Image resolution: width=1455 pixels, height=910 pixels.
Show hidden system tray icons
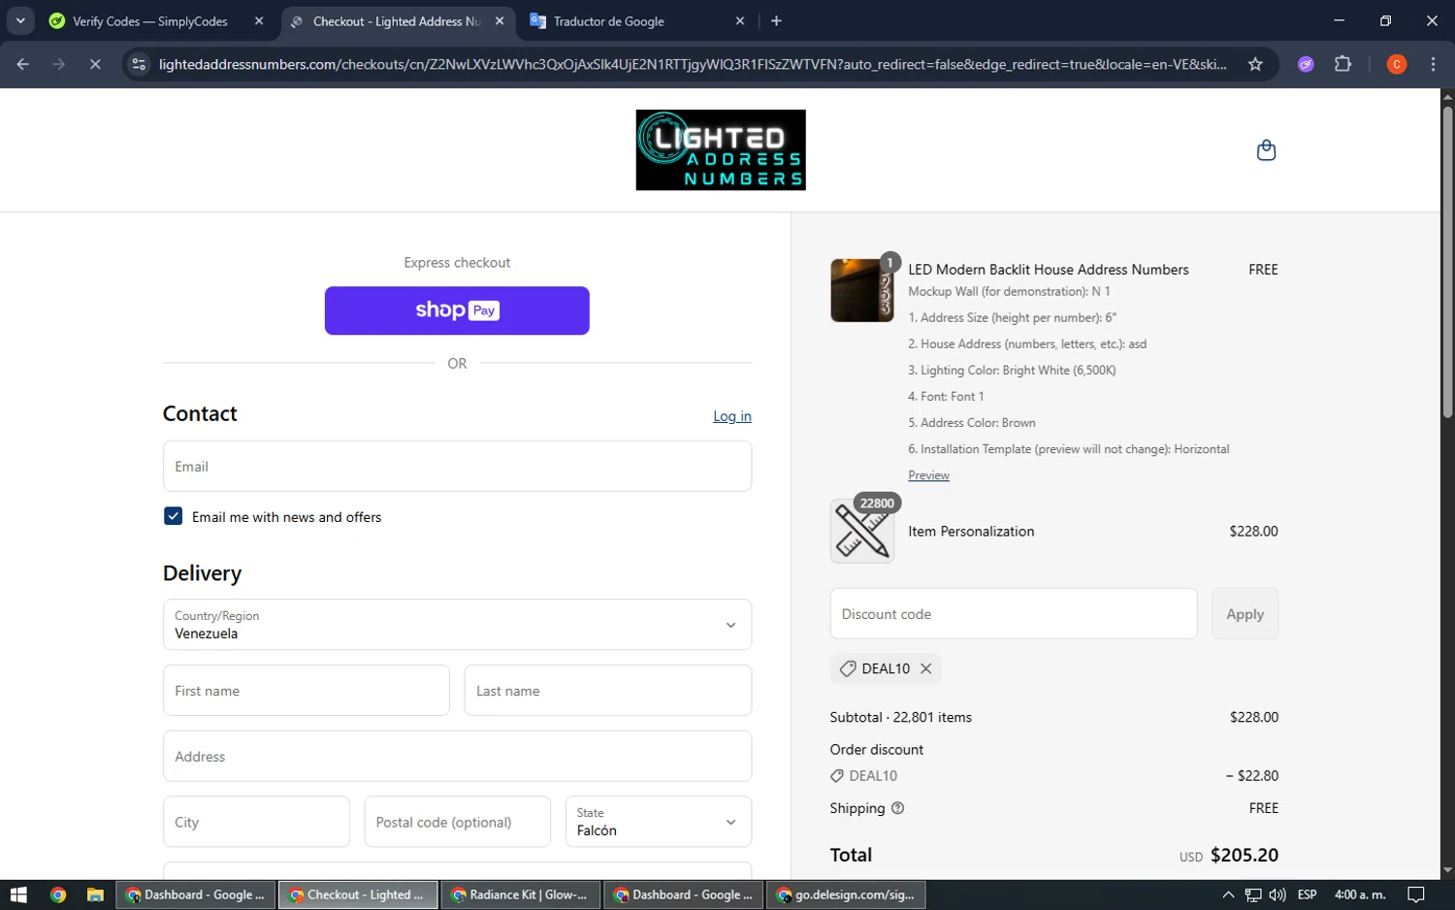1228,894
